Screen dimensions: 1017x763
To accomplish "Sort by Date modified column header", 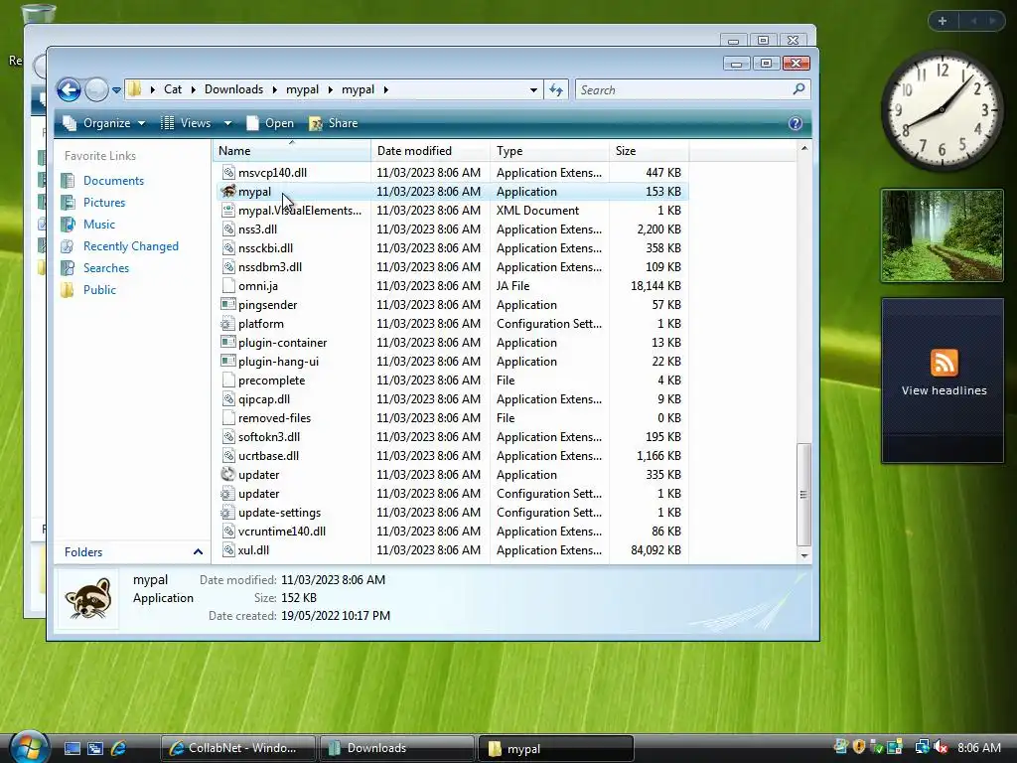I will tap(431, 151).
